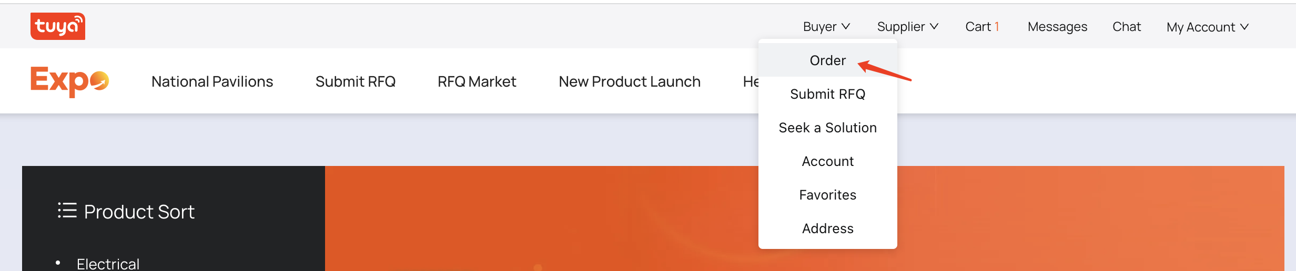Open the Cart with 1 item

coord(982,27)
